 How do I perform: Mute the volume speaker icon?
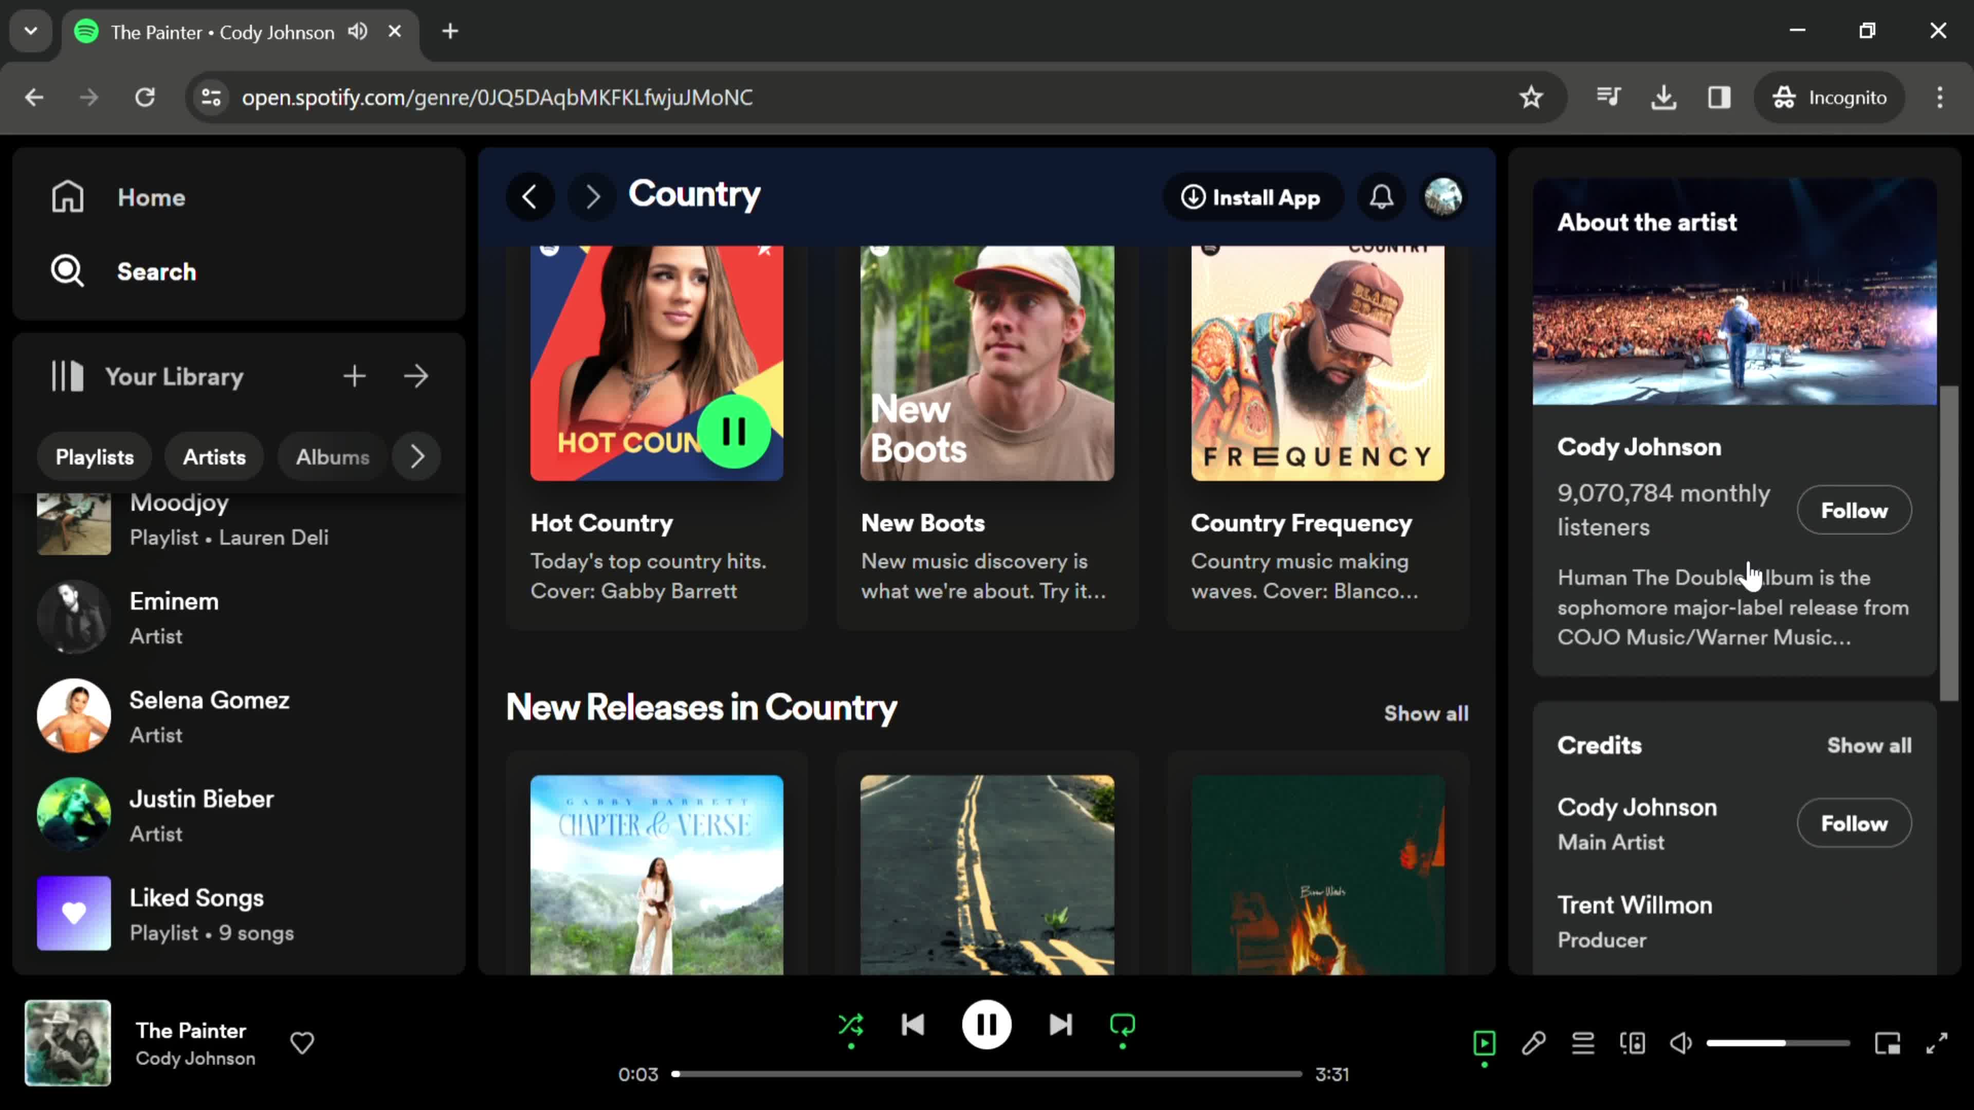pos(1681,1043)
